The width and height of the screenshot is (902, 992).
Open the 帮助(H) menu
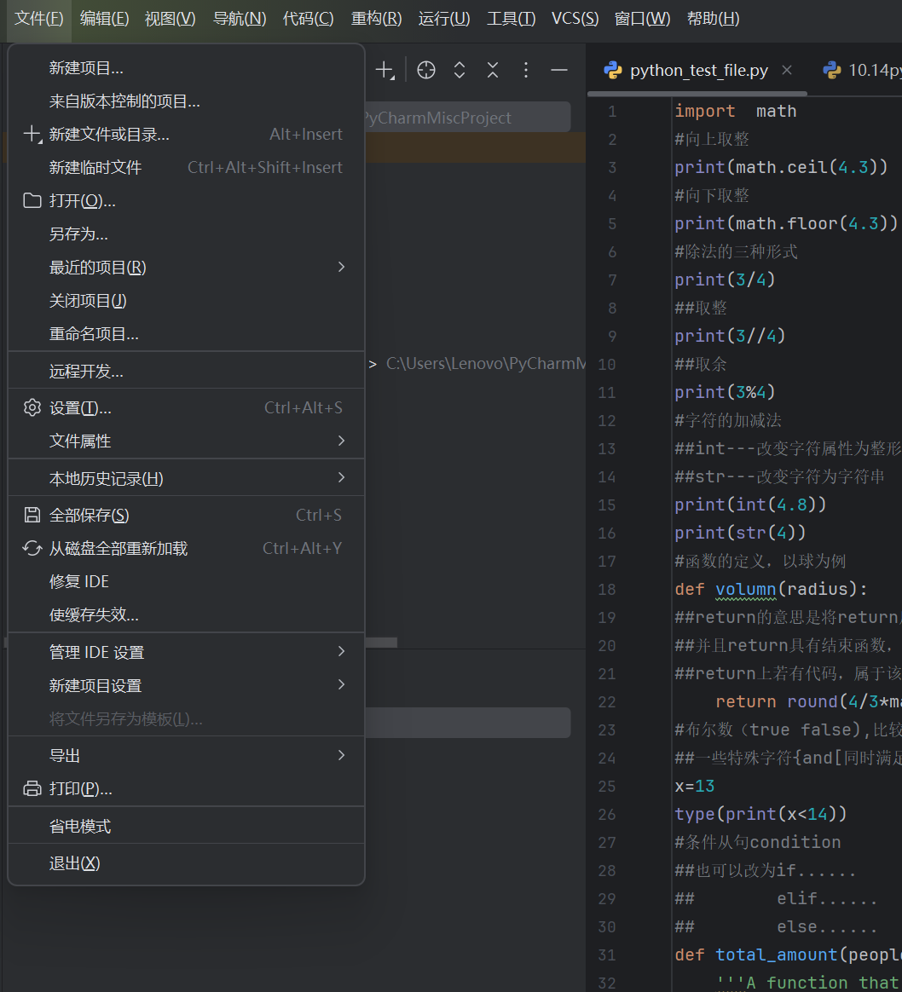point(713,19)
